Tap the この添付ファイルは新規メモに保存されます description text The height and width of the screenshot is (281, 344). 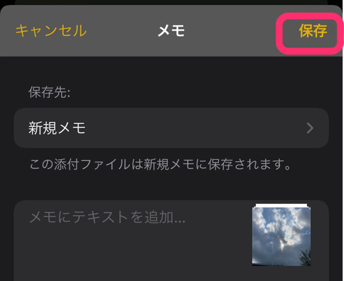(x=160, y=164)
